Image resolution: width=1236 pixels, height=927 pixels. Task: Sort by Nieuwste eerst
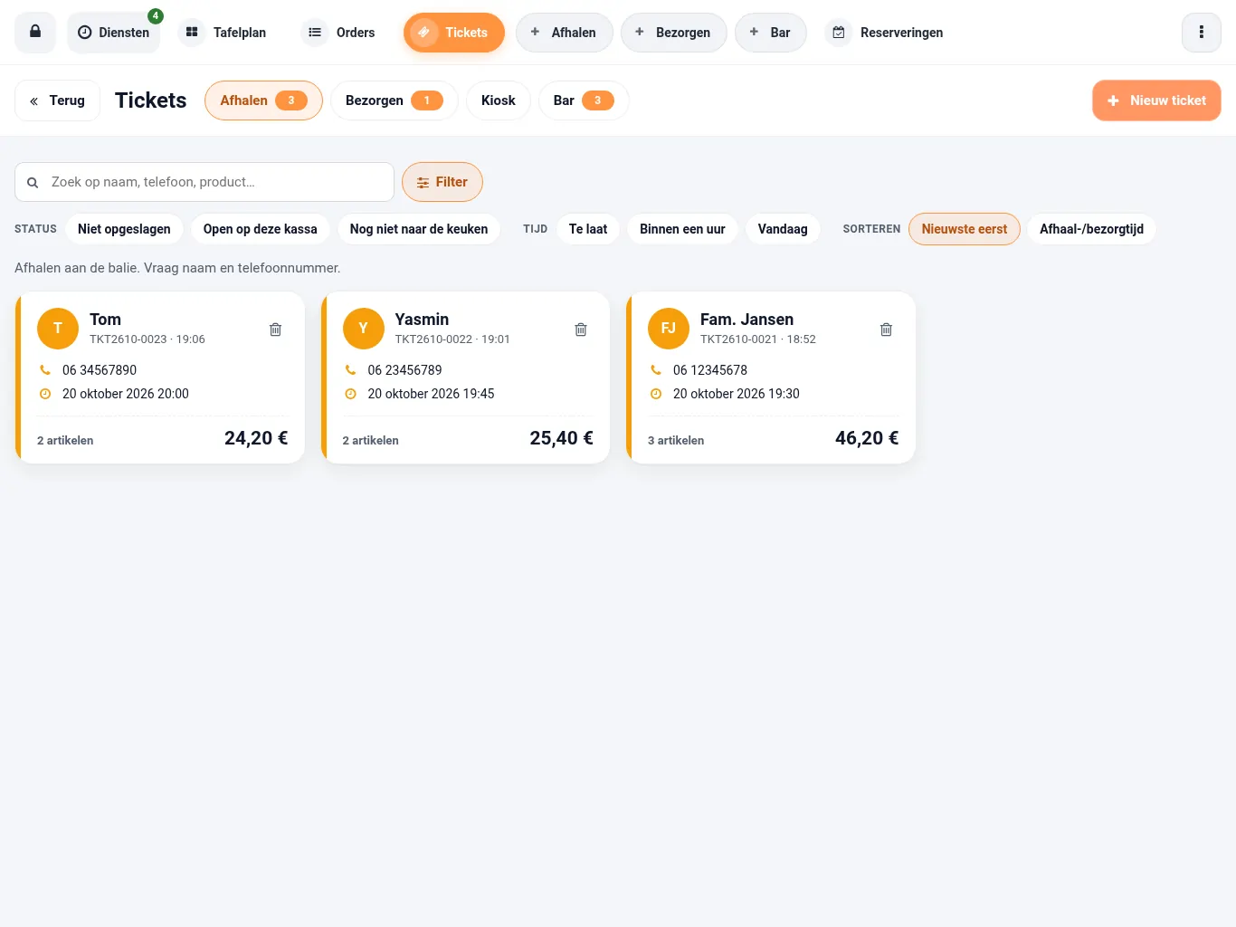tap(965, 229)
